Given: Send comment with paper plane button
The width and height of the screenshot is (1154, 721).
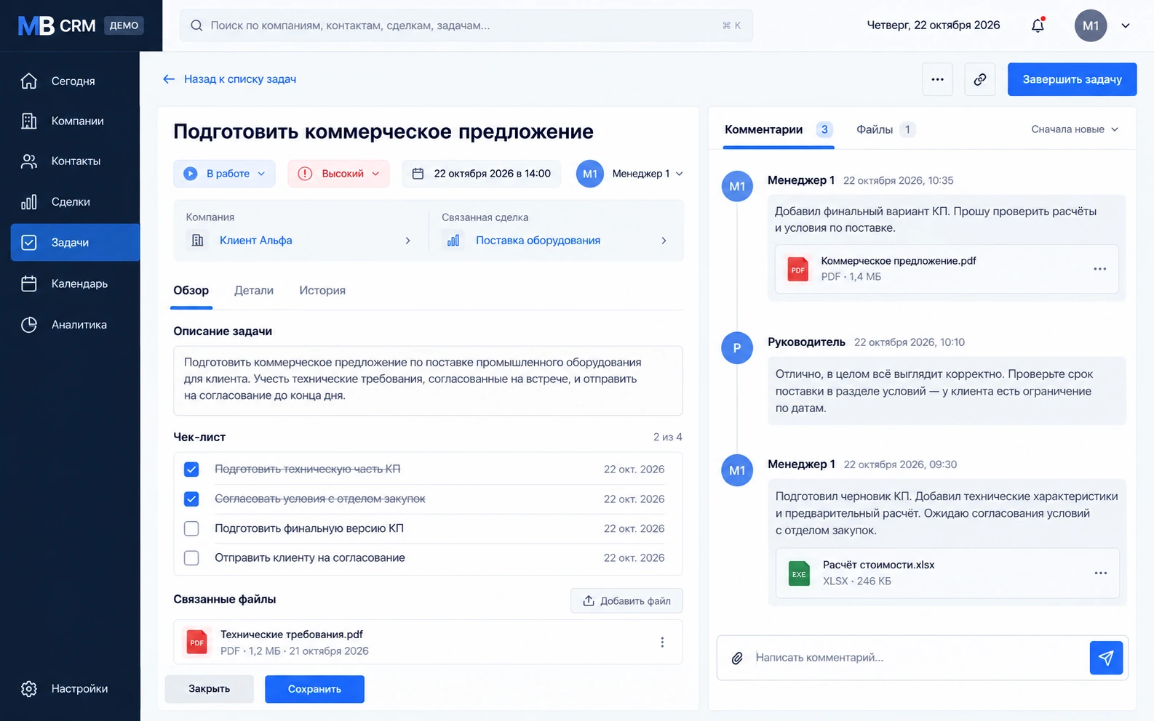Looking at the screenshot, I should tap(1106, 658).
